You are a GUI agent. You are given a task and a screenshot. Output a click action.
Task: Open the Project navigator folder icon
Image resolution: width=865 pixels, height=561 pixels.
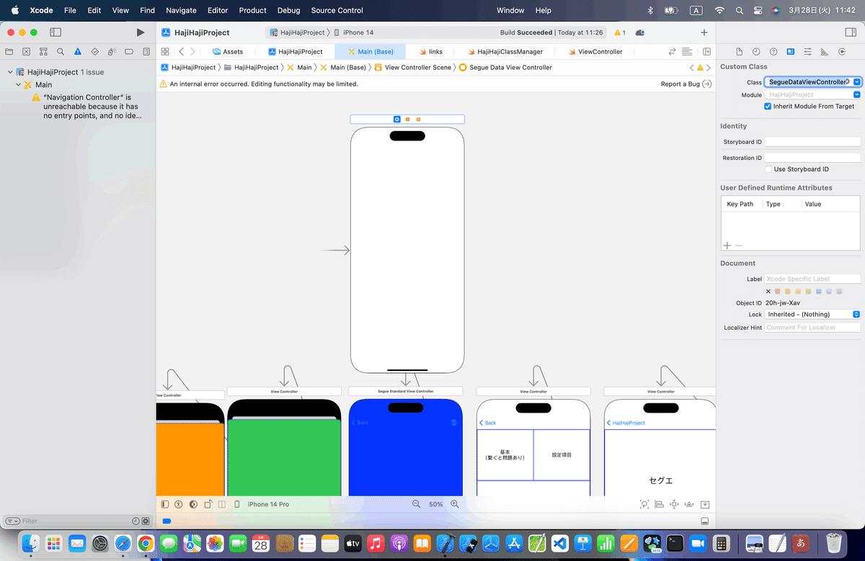click(9, 52)
